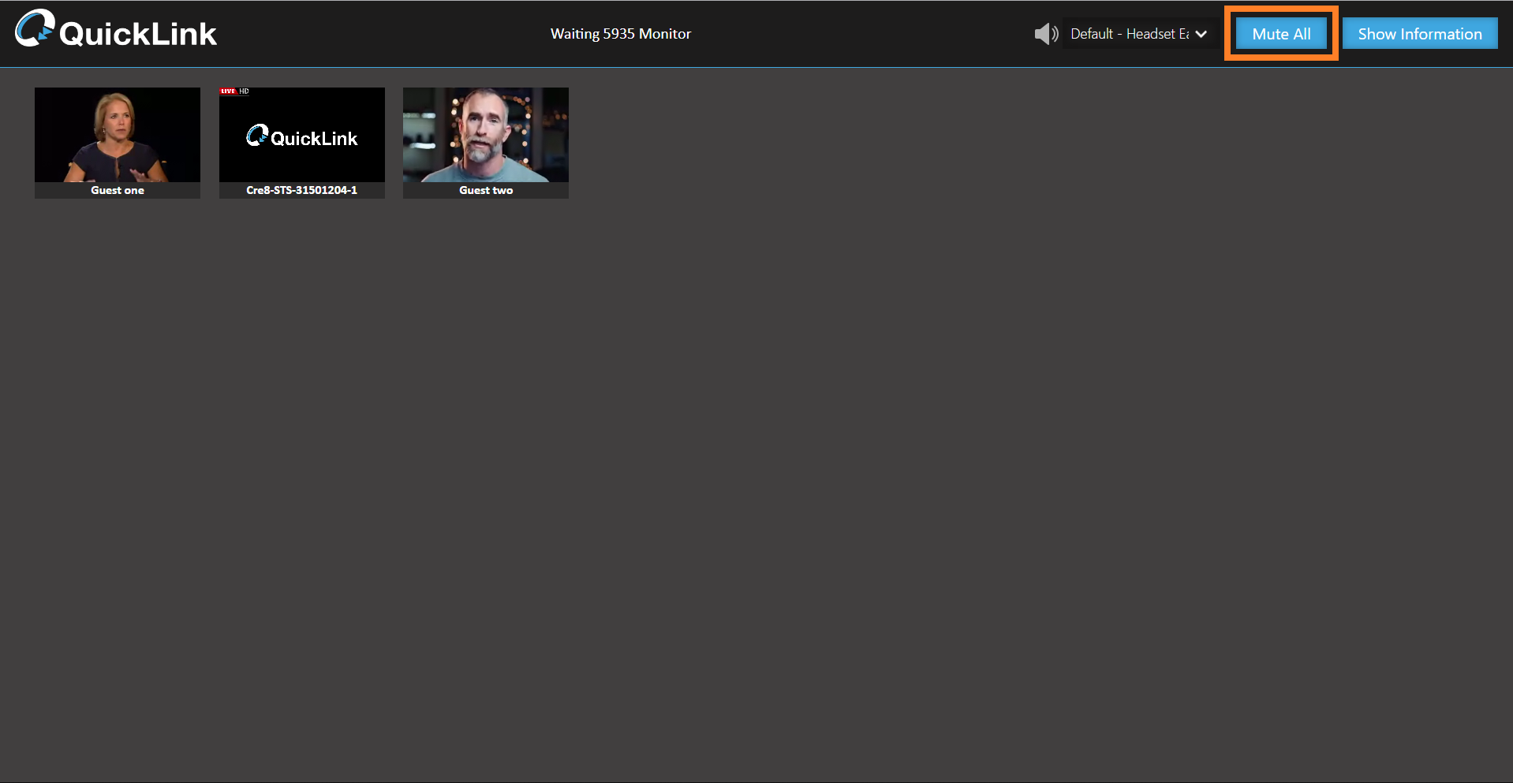Screen dimensions: 1513x783
Task: Click the 'Guest two' name label
Action: [486, 190]
